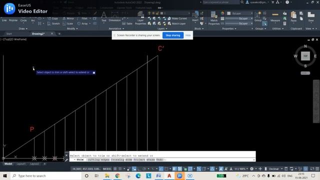Click the Group tool
Viewport: 320px width, 180px height.
pos(258,17)
